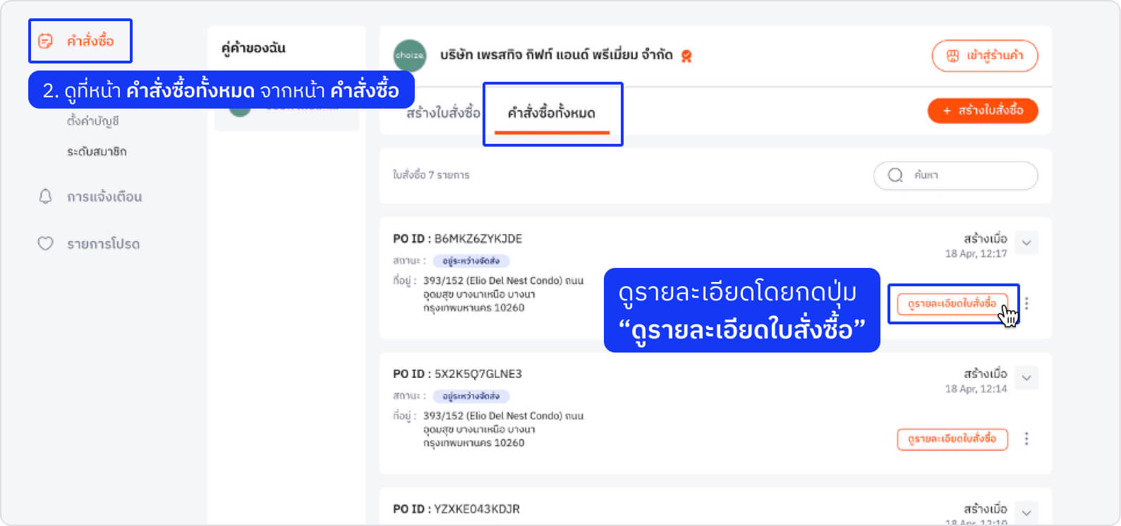Open the คำสั่งซื้อ orders icon in sidebar

(45, 41)
